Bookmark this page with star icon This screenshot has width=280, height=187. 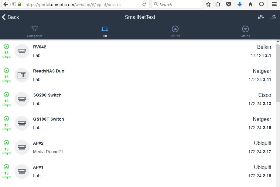click(208, 4)
